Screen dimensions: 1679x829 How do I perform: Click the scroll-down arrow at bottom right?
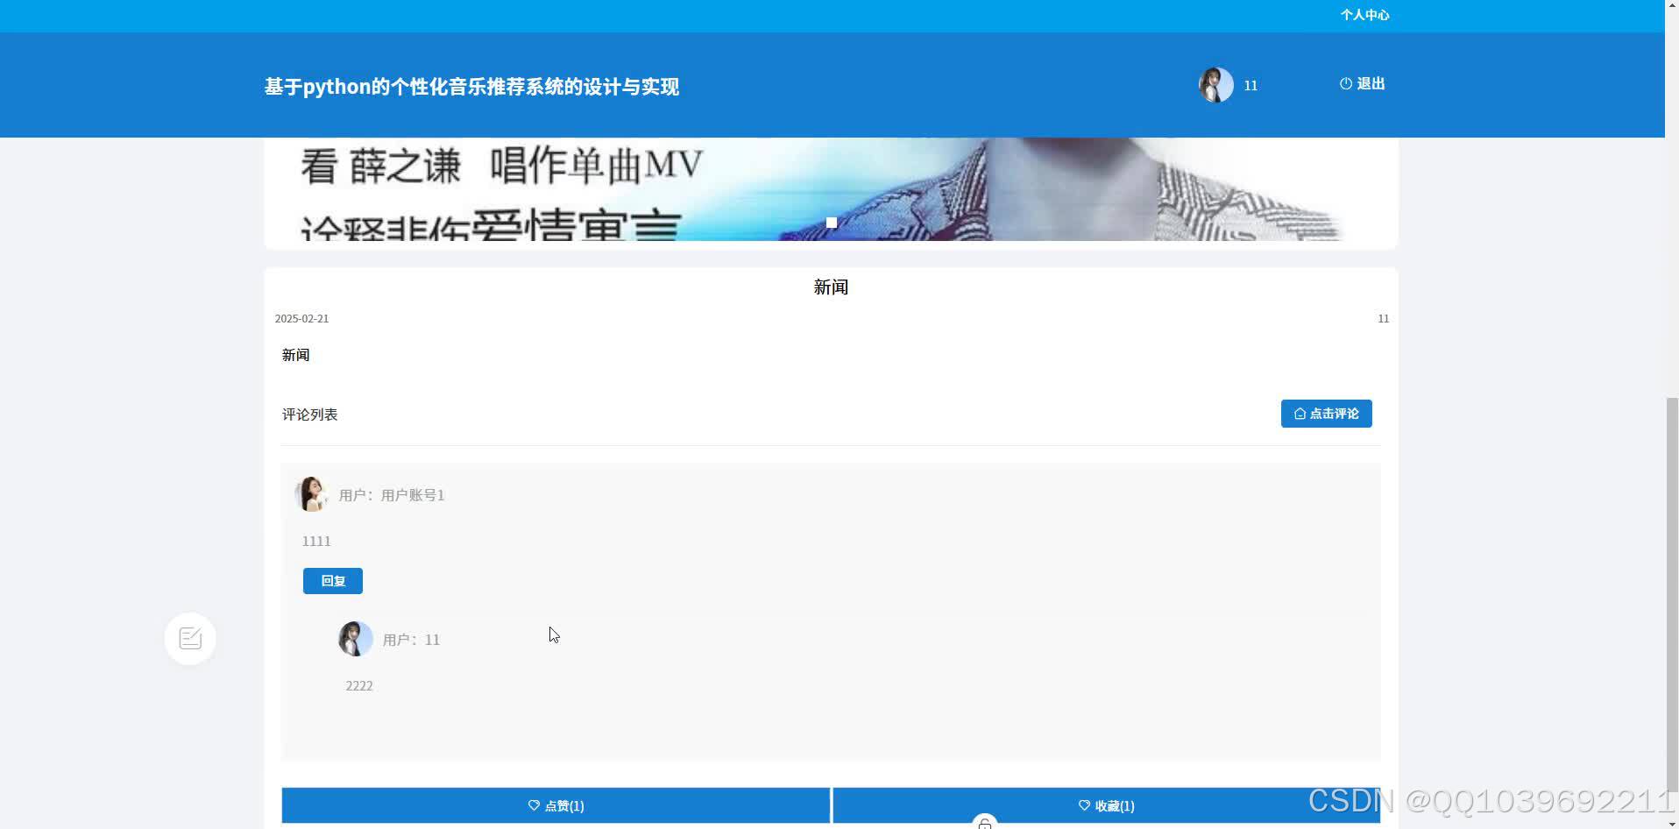pos(1670,822)
